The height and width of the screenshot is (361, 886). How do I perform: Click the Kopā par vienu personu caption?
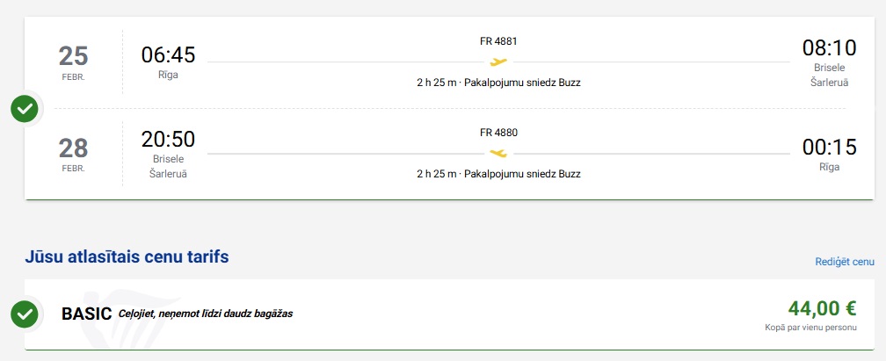[x=810, y=327]
